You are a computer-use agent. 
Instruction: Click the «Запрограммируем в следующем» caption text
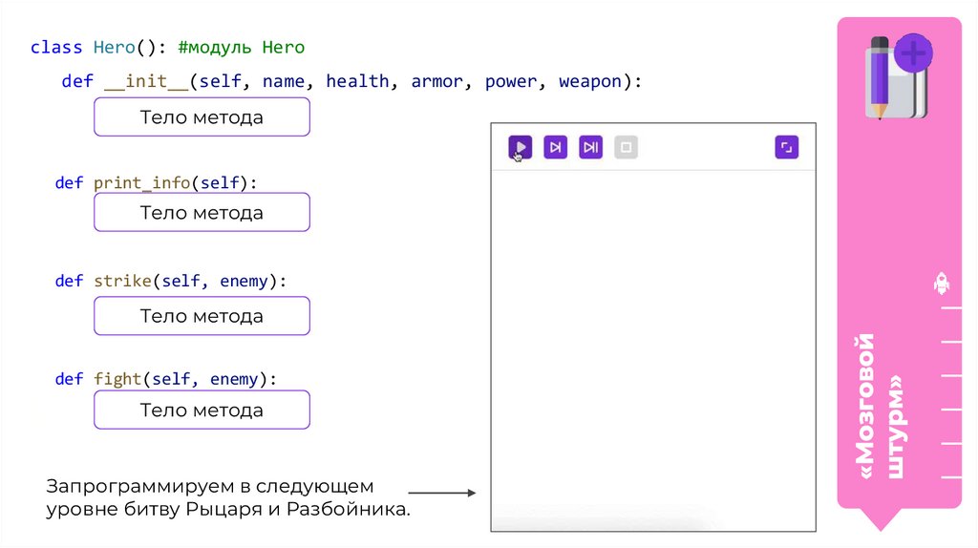[x=209, y=486]
